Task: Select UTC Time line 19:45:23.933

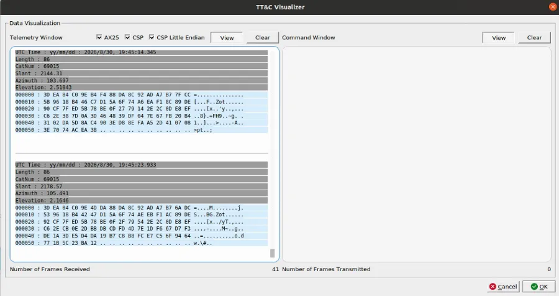Action: click(x=141, y=165)
